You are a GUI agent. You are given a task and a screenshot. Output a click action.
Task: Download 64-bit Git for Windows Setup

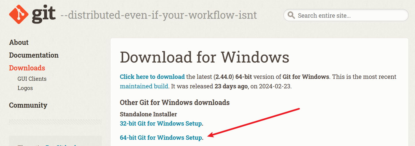coord(161,138)
